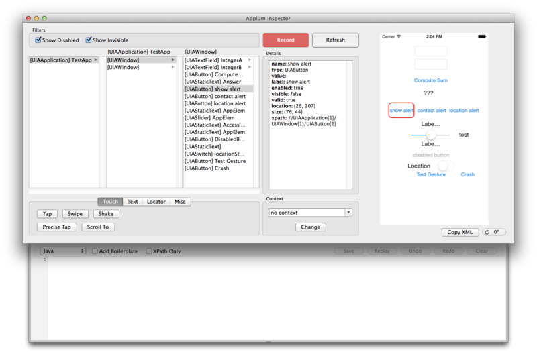The image size is (537, 352).
Task: Flip the Location switch in simulator preview
Action: 446,166
